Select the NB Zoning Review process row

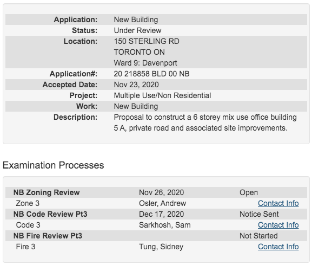click(x=156, y=192)
